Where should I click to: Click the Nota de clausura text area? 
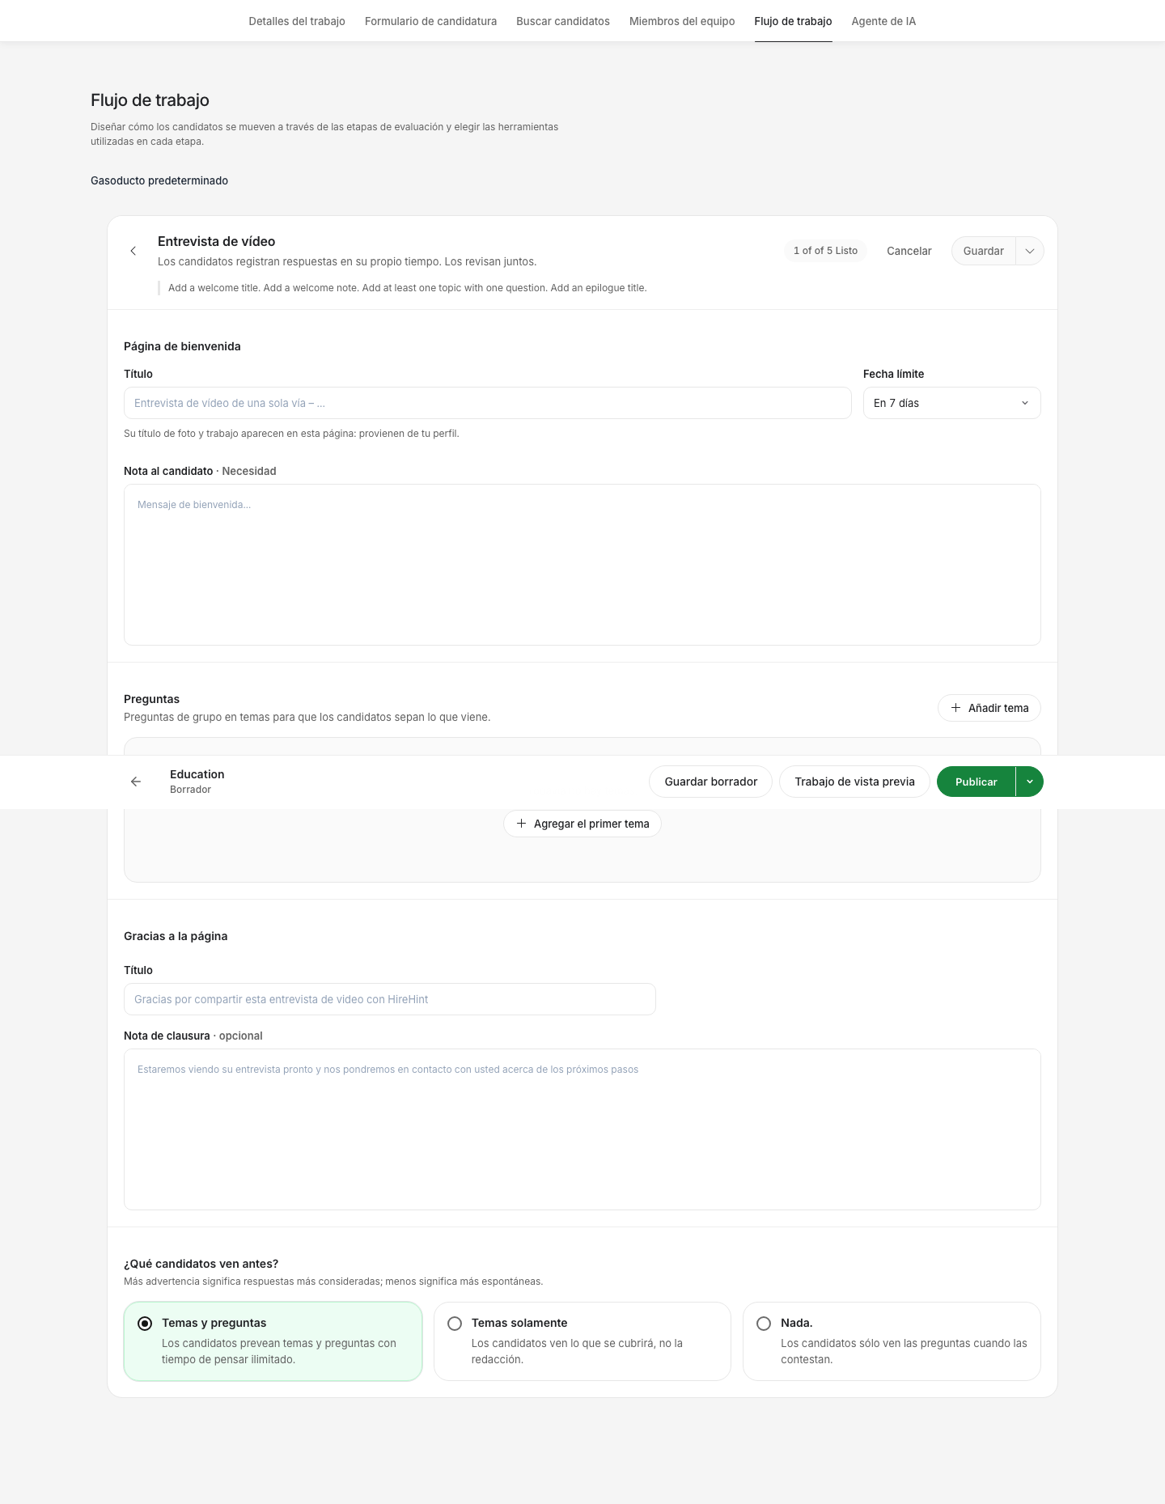point(582,1129)
